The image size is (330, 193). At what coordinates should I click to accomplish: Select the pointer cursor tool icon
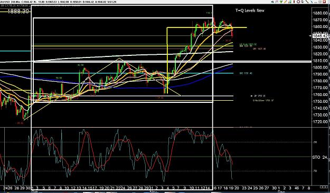tap(303, 2)
